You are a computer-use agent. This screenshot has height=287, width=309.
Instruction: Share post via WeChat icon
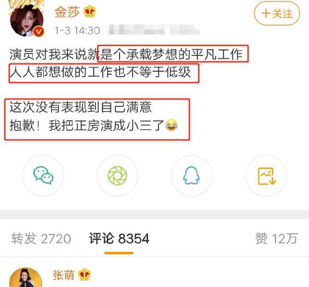click(43, 176)
